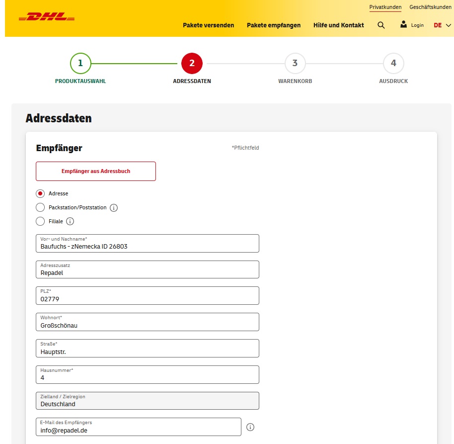The width and height of the screenshot is (454, 444).
Task: Click Empfänger aus Adressbuch button
Action: pyautogui.click(x=96, y=171)
